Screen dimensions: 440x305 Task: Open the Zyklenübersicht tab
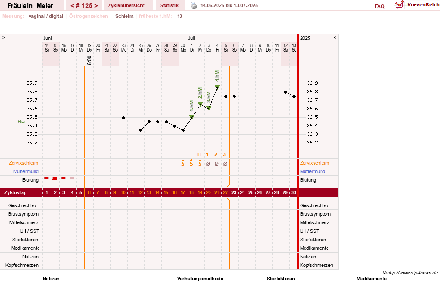click(x=126, y=5)
